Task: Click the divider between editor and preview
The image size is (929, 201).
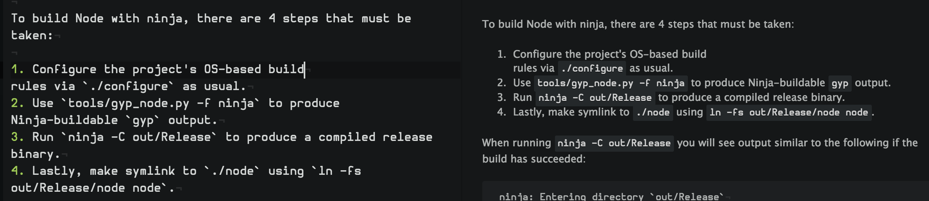Action: click(462, 100)
